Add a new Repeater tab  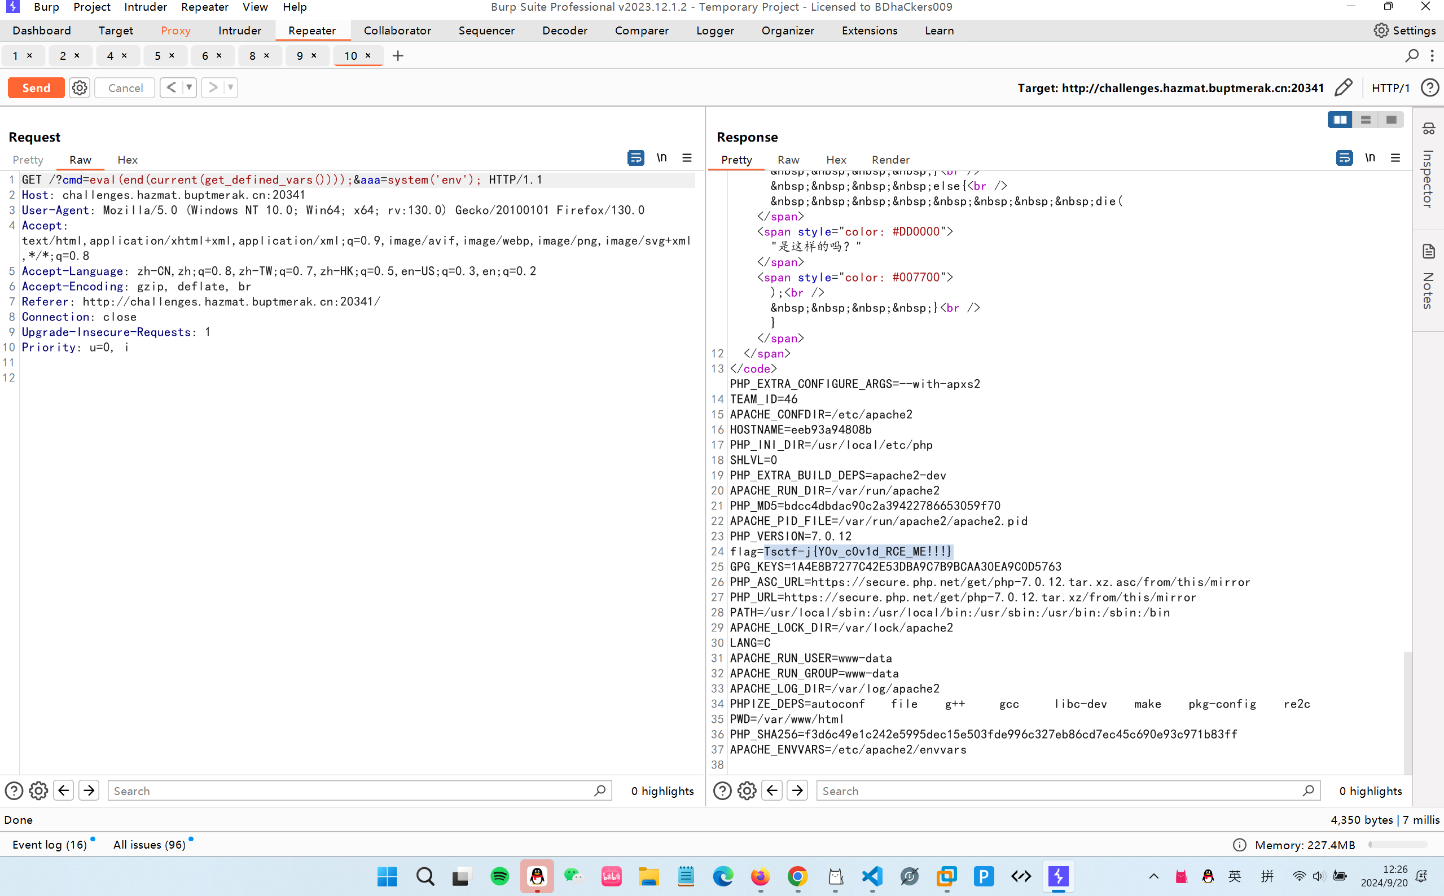(398, 56)
